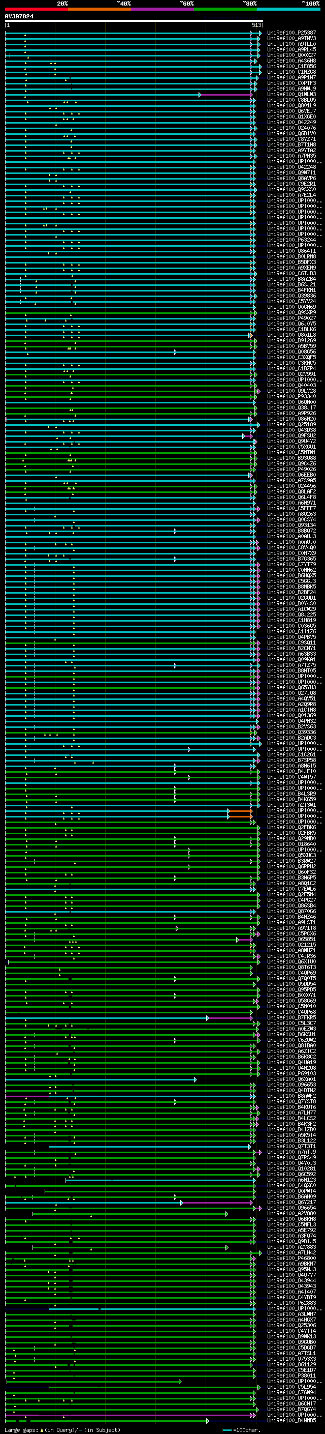Select hit label UniRef100_A7E2L4
This screenshot has width=325, height=1434.
click(291, 195)
